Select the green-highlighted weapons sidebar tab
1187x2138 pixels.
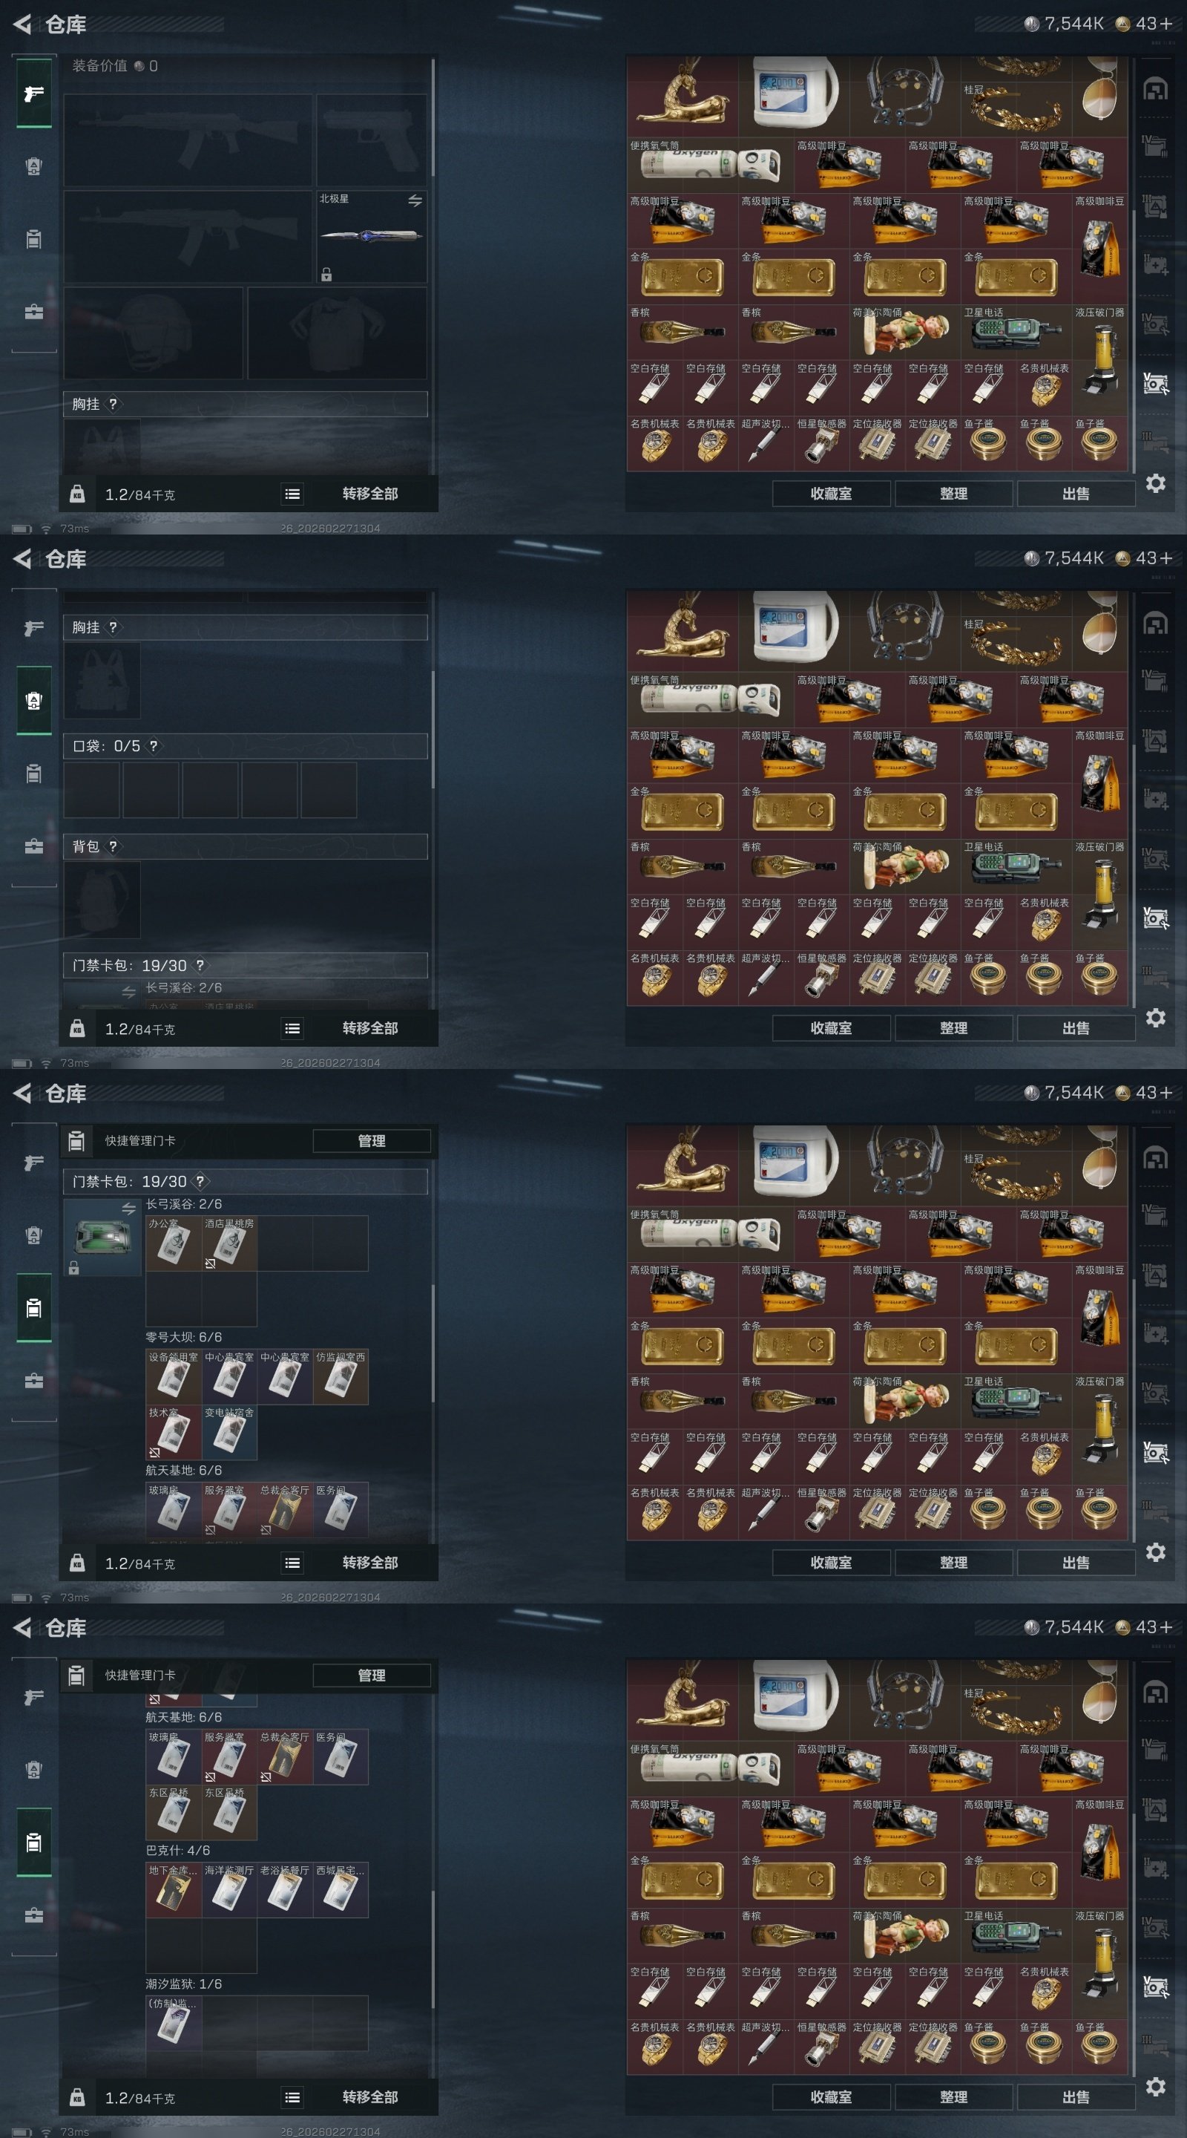34,94
